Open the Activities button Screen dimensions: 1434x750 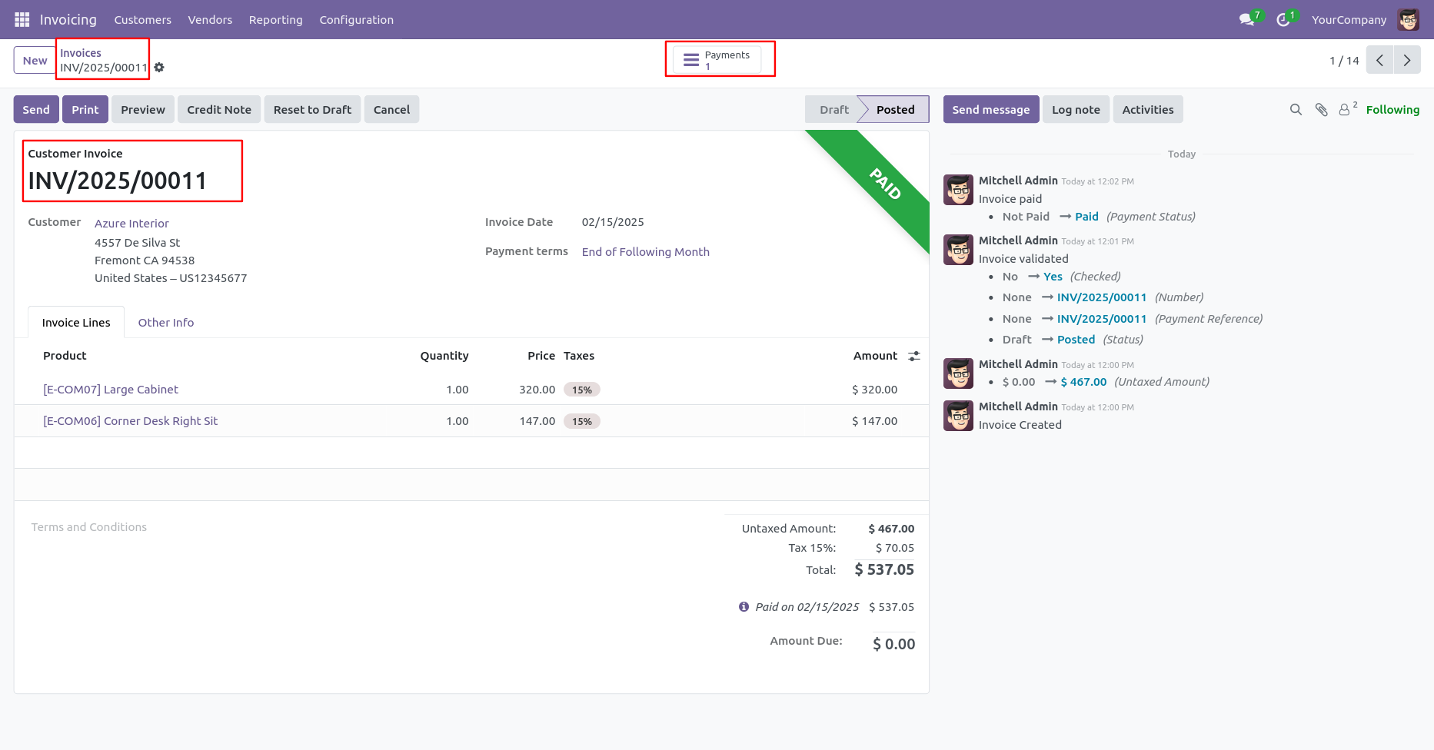[1148, 109]
